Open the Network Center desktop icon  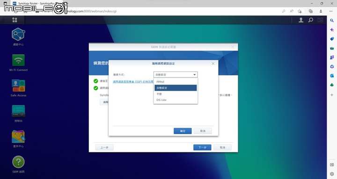click(x=18, y=34)
